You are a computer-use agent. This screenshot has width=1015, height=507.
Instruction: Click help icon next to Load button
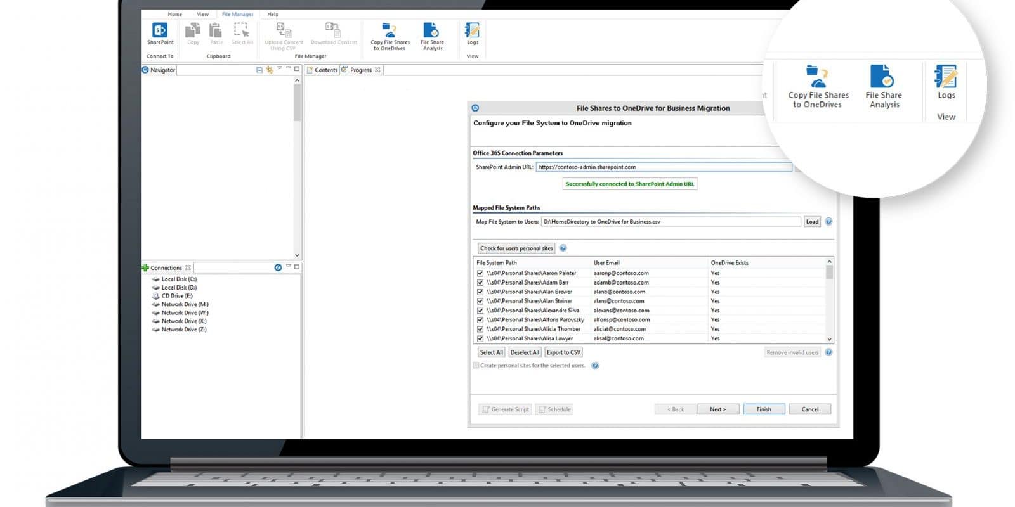(x=828, y=222)
